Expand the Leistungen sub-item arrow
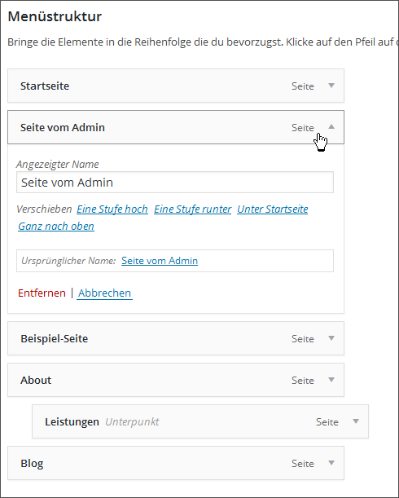 tap(356, 421)
